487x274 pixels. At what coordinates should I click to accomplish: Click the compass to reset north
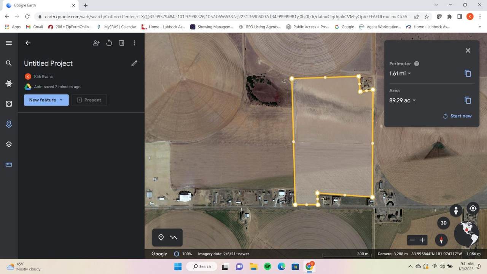(x=441, y=240)
